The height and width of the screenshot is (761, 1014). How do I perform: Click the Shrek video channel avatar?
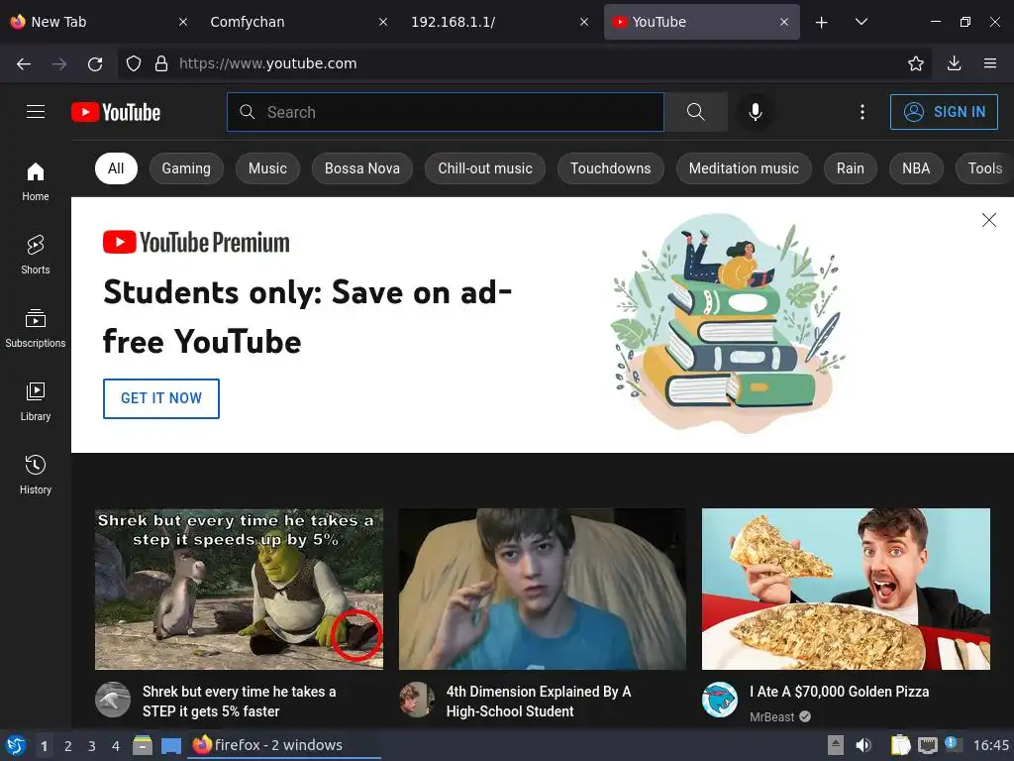113,700
